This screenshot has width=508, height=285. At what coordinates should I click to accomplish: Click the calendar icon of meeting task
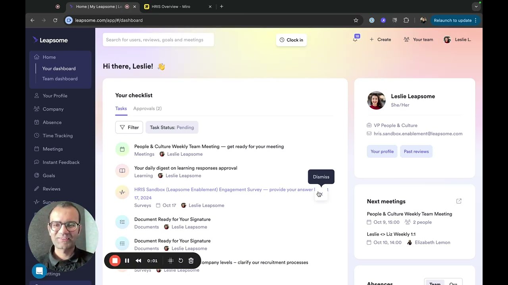122,149
